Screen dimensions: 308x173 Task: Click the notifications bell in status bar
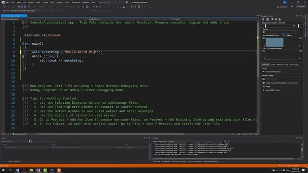305,166
